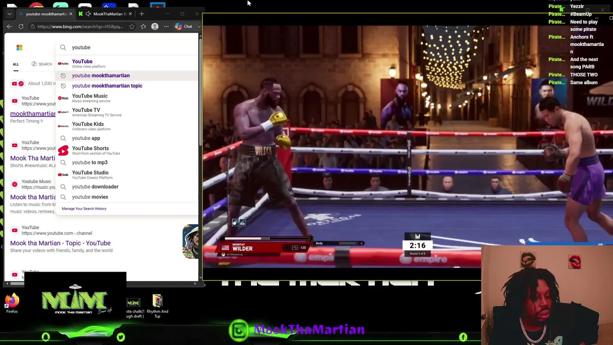Select the YouTube TV suggestion
613x345 pixels.
coord(127,112)
